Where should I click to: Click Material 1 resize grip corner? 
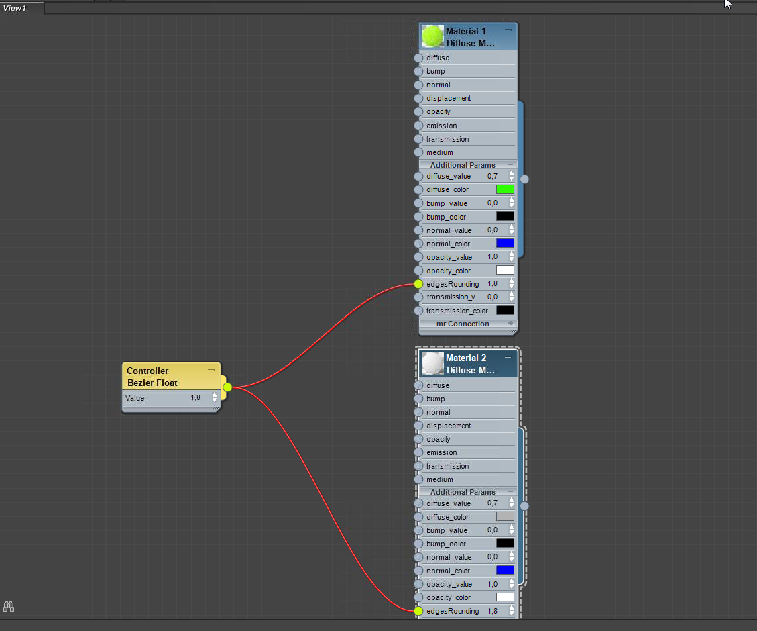tap(513, 332)
